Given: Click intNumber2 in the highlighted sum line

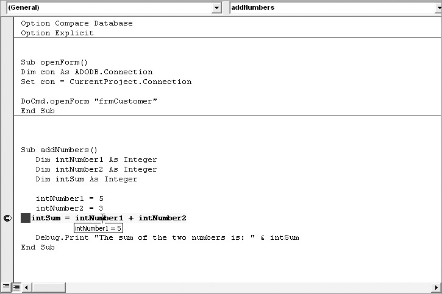Looking at the screenshot, I should (x=162, y=218).
